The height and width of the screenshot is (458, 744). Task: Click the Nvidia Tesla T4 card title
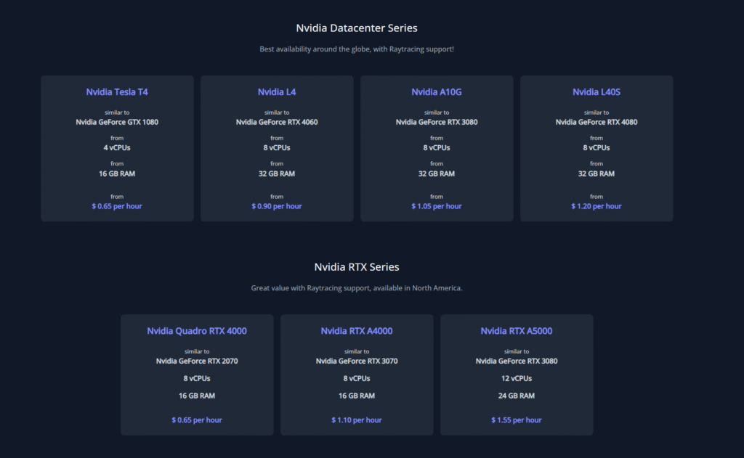[x=117, y=92]
